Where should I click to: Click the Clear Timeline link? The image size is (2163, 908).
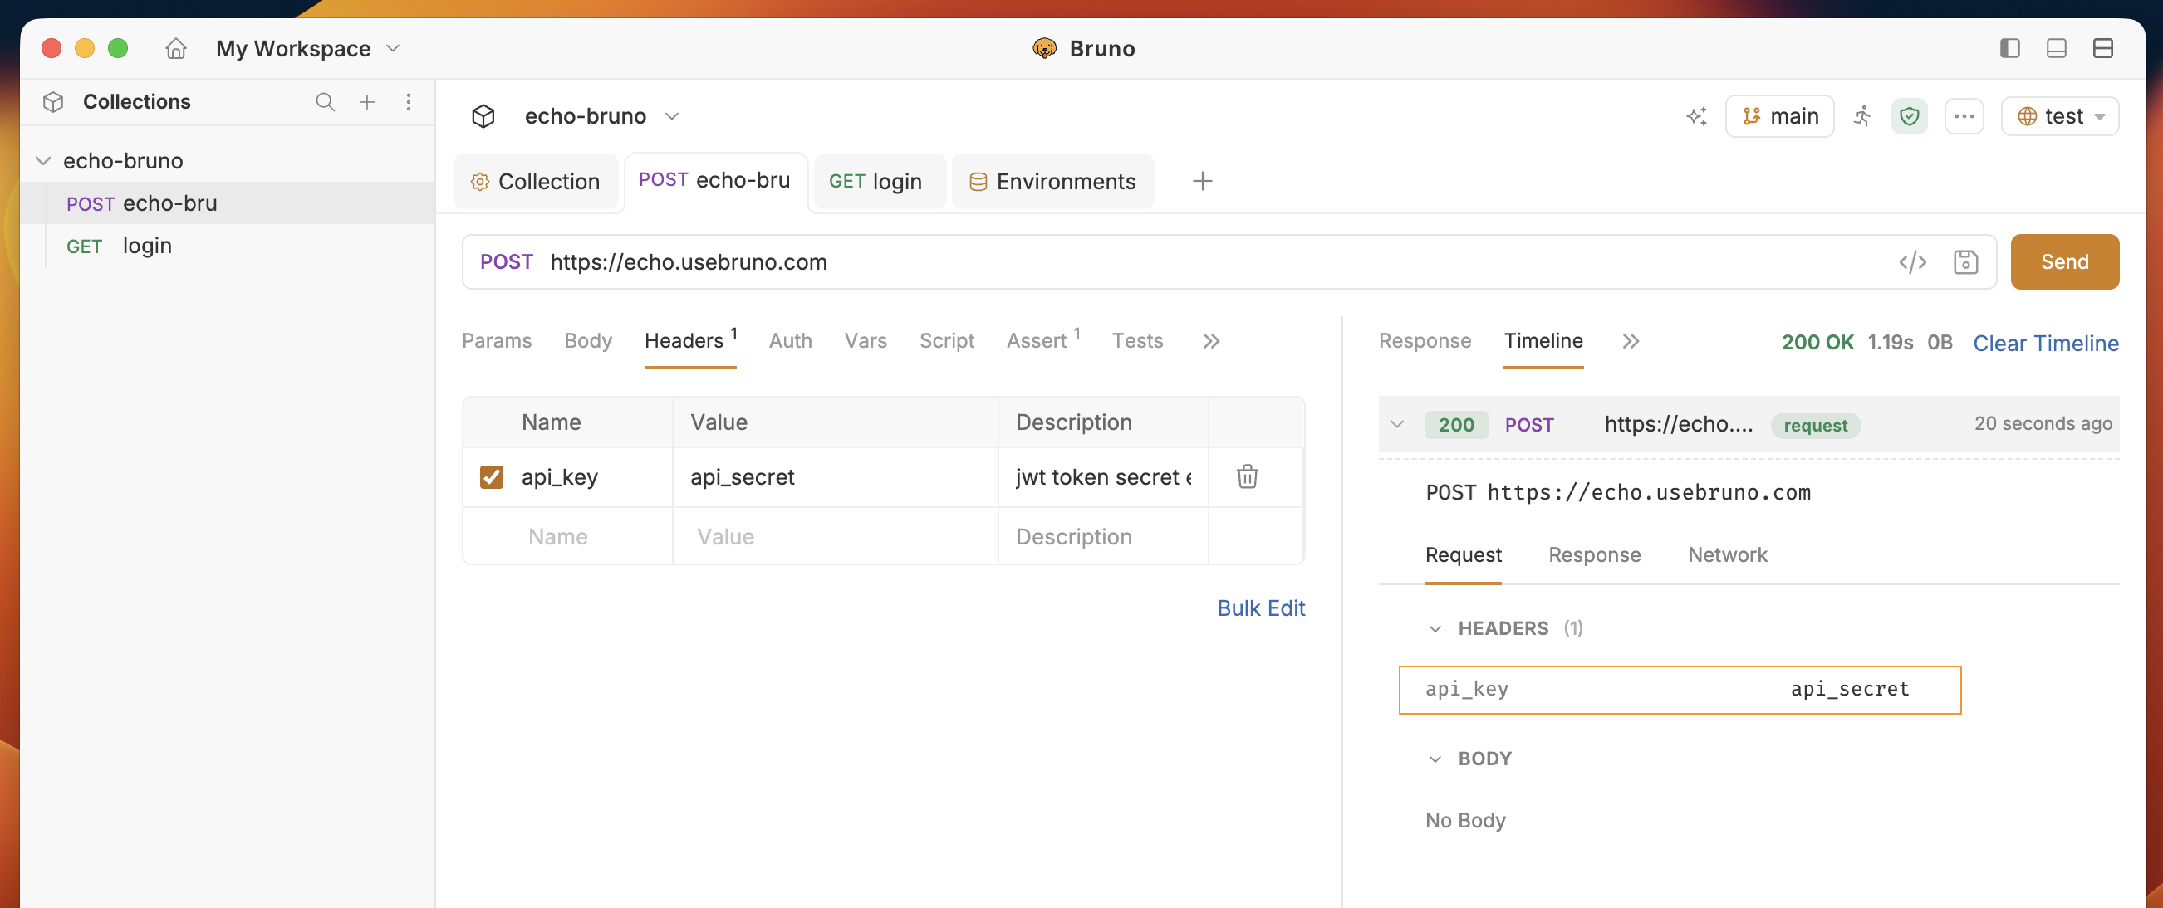[2045, 344]
